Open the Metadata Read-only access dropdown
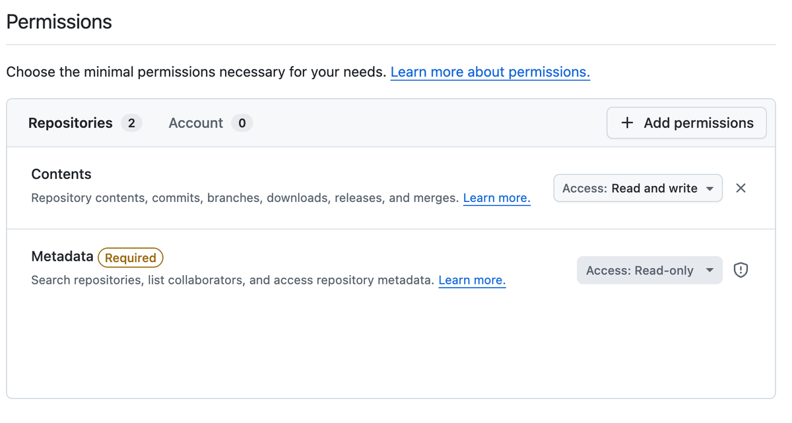Viewport: 792px width, 423px height. coord(649,270)
